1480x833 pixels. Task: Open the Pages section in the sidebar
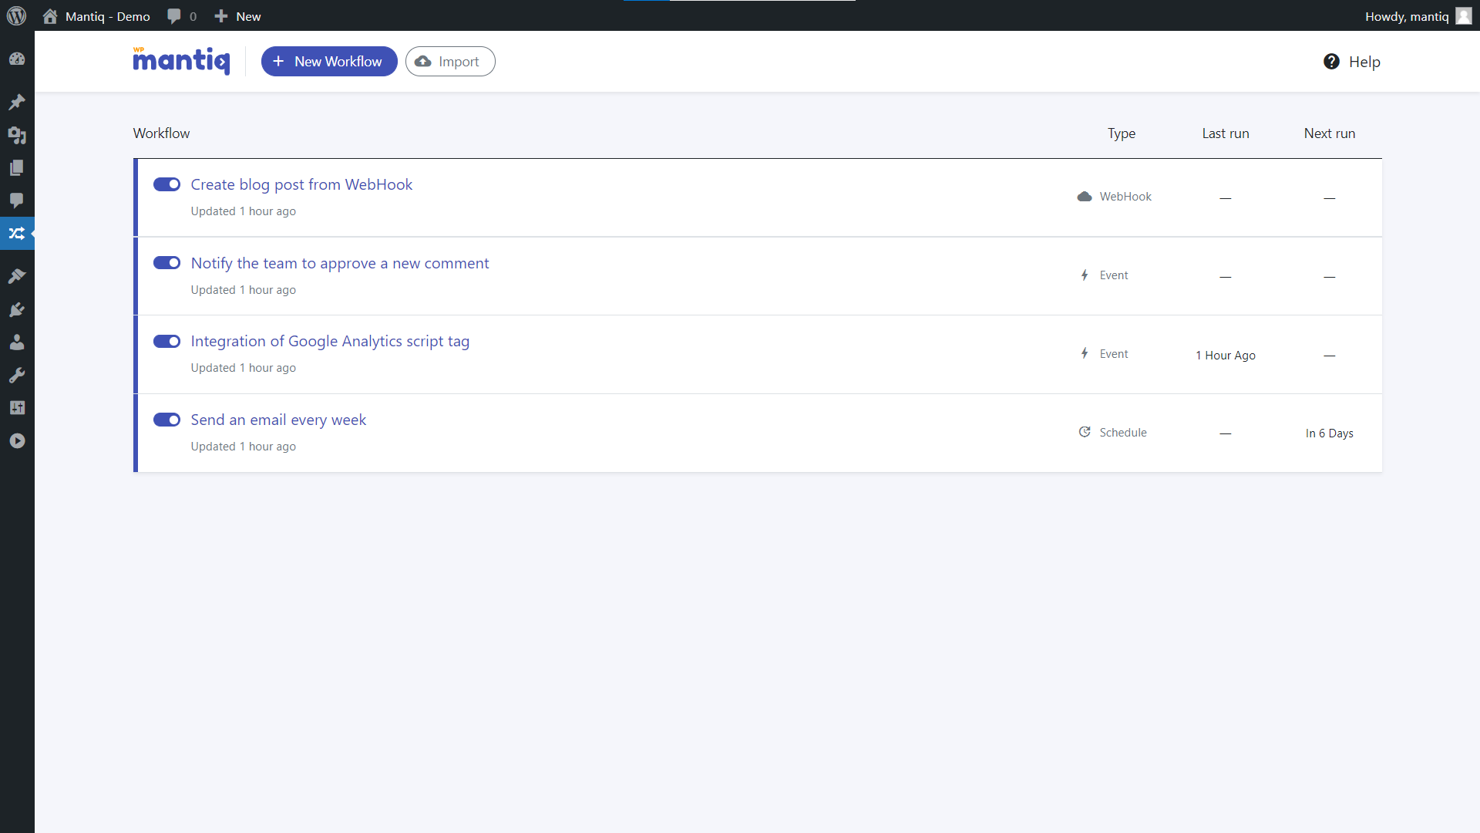(17, 167)
